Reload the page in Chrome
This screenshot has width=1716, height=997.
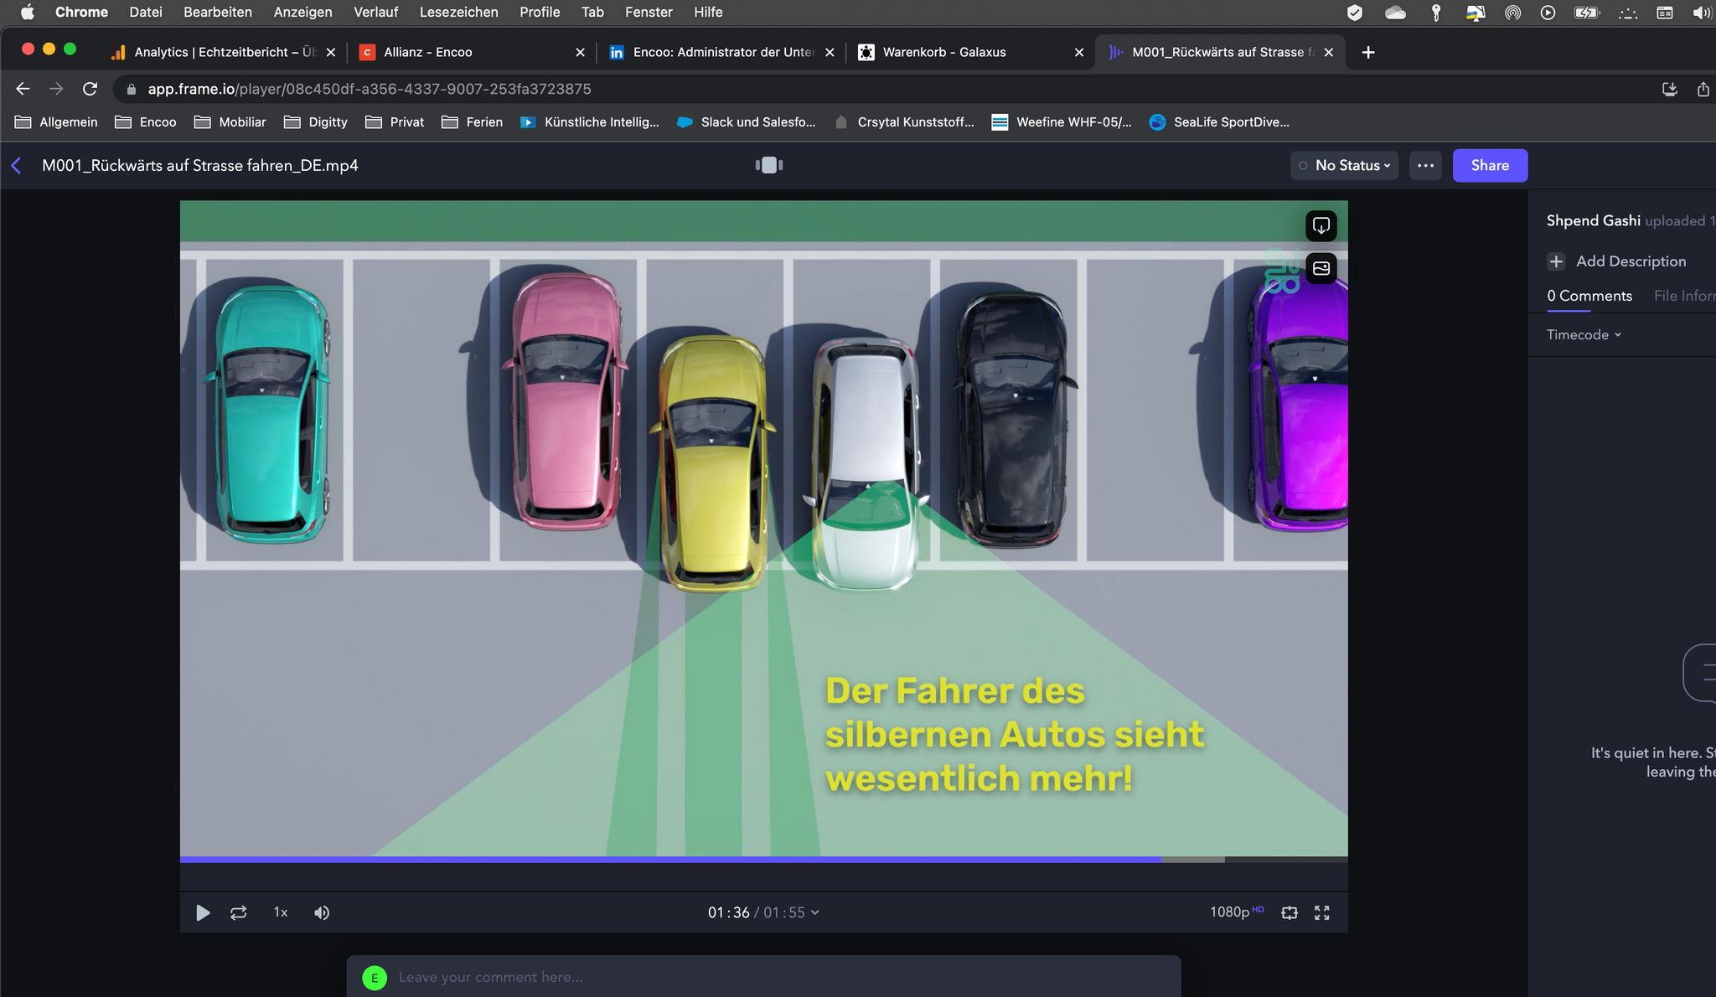point(90,89)
